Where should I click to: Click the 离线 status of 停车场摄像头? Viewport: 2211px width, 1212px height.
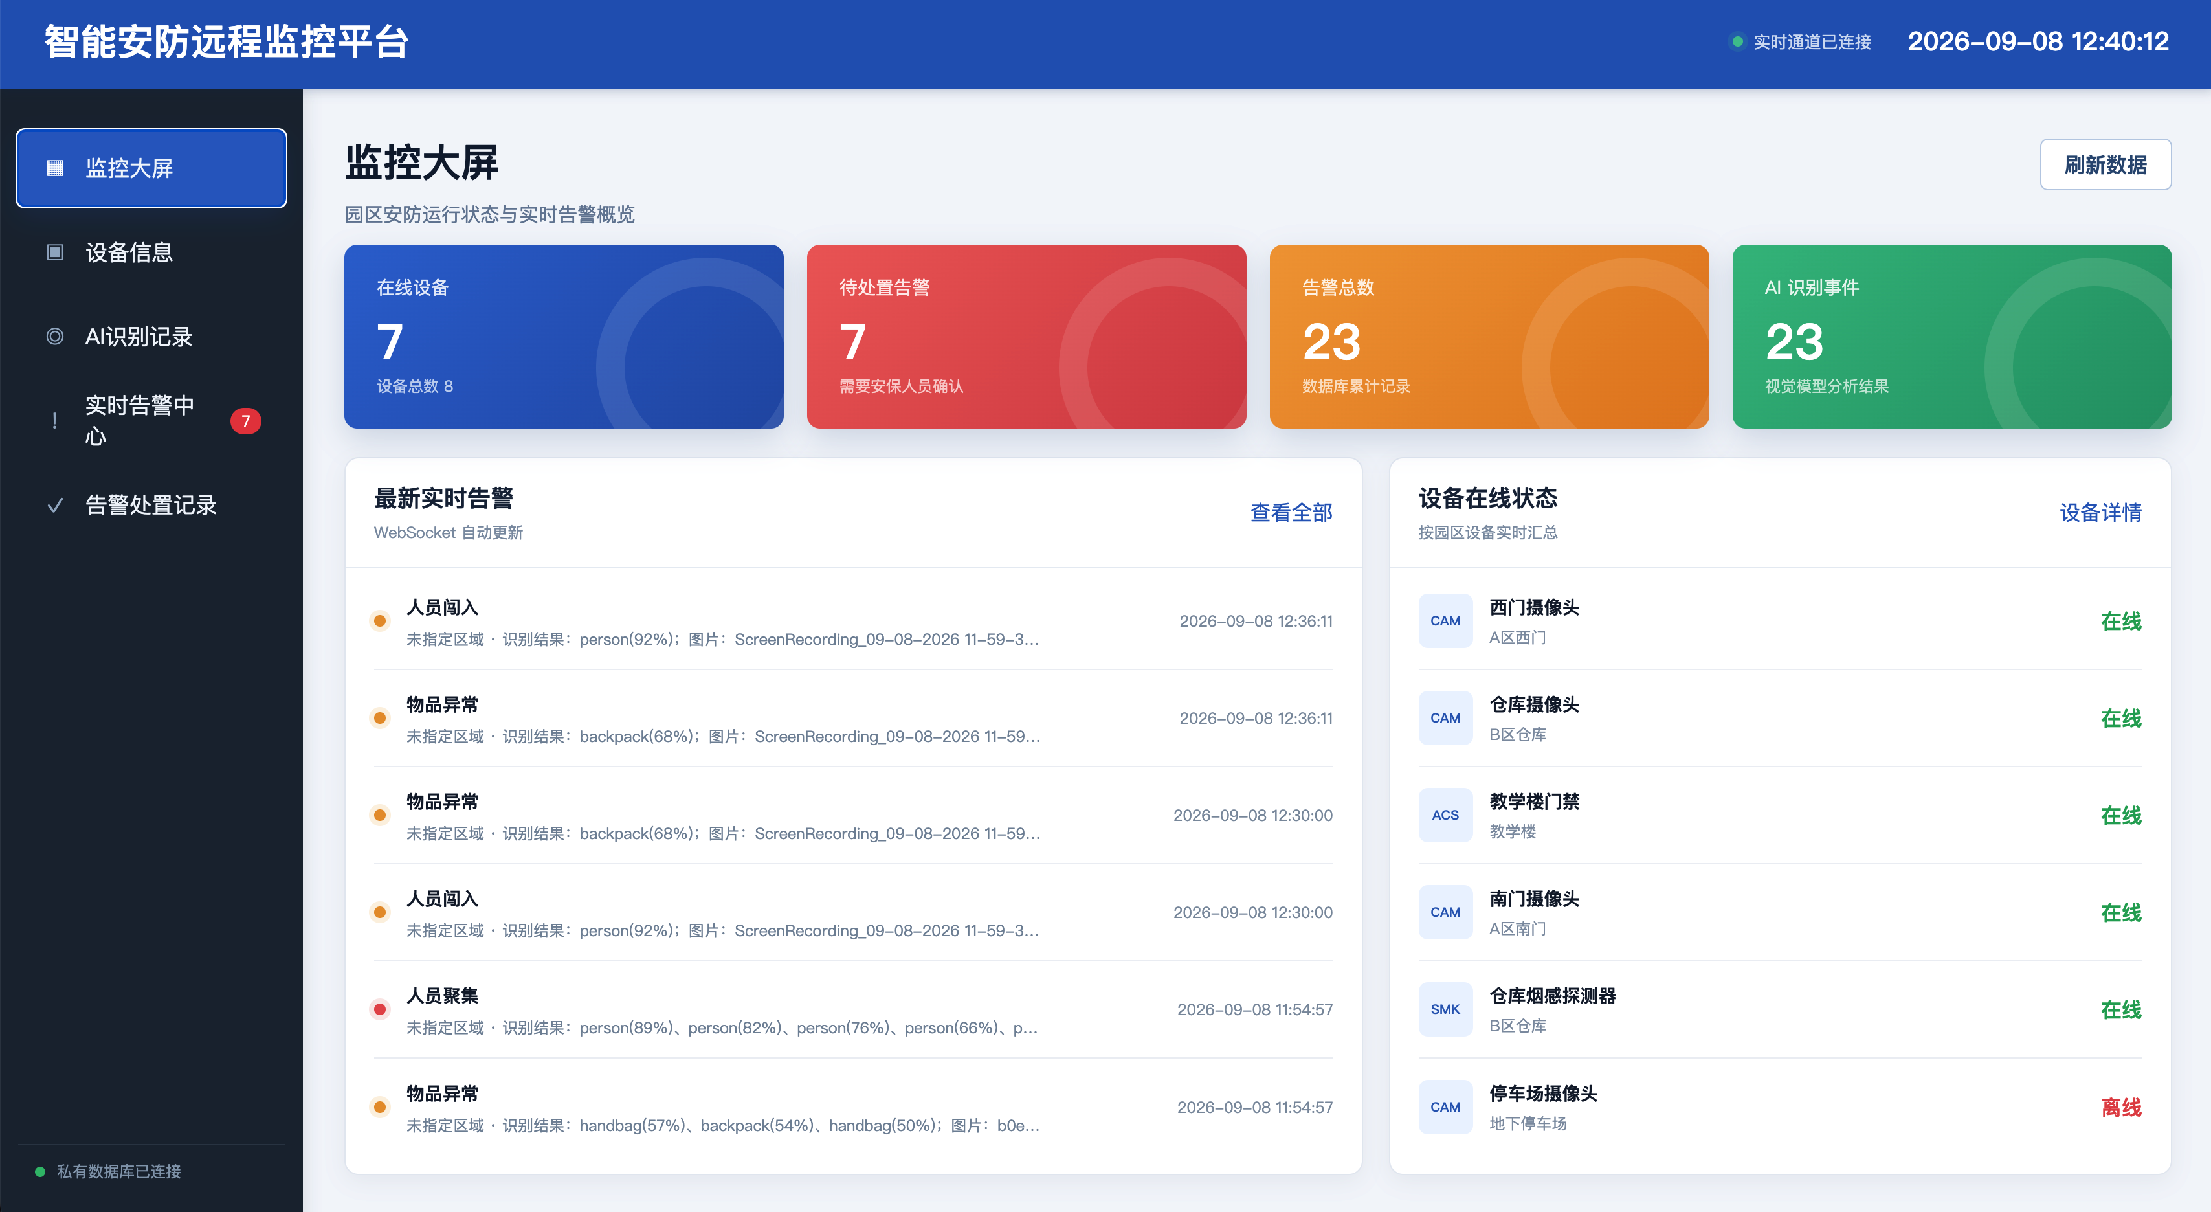(x=2121, y=1107)
